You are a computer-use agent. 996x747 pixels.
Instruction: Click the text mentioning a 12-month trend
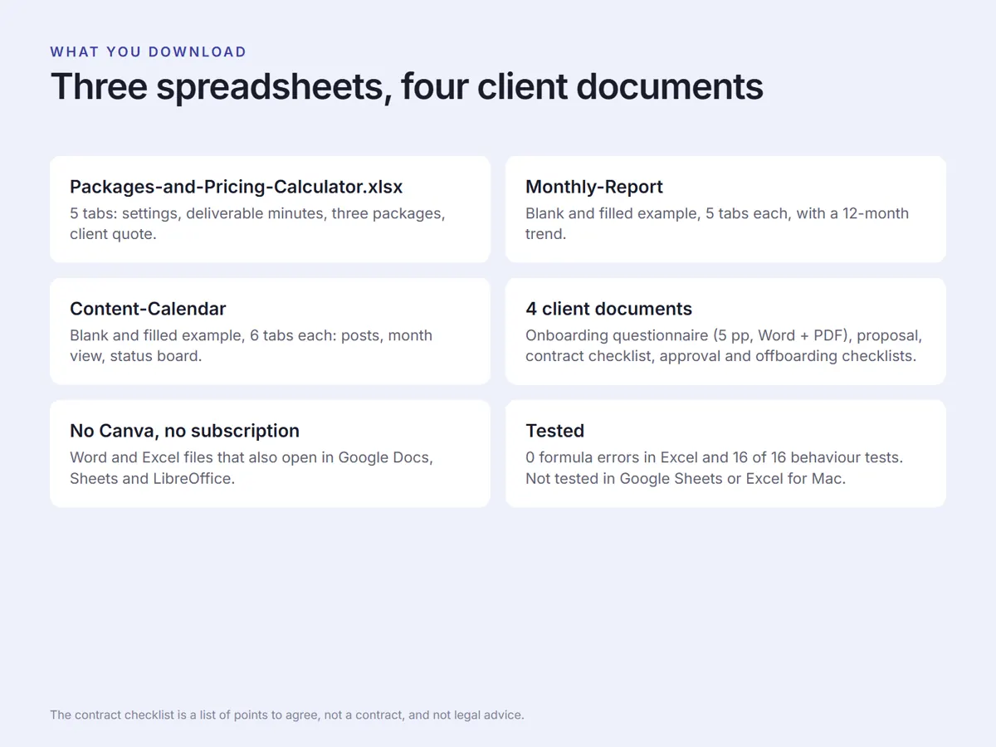click(717, 223)
